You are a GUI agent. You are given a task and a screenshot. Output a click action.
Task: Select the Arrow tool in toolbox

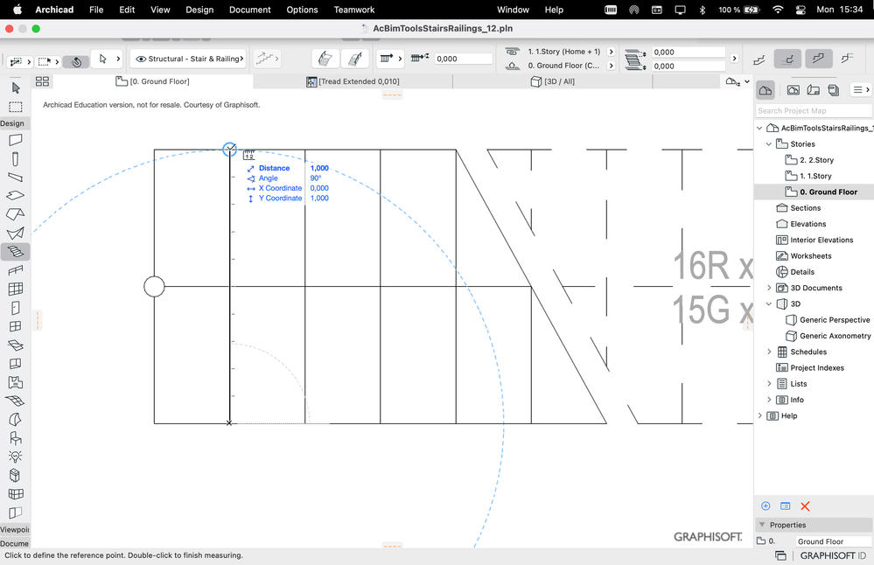tap(15, 87)
